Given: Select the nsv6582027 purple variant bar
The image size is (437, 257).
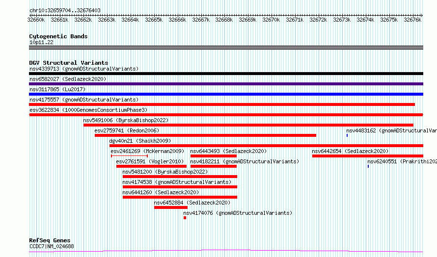Looking at the screenshot, I should [226, 84].
